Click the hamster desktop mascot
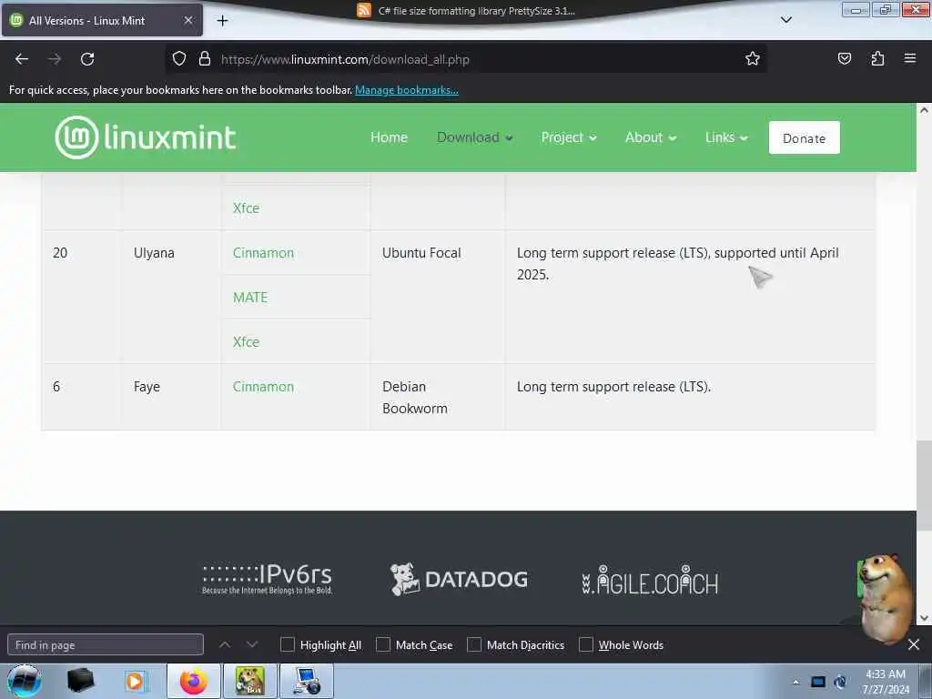 (x=886, y=597)
